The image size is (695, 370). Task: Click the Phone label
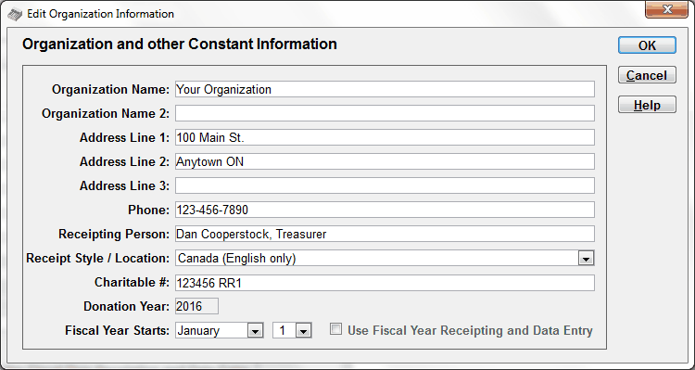(x=148, y=210)
